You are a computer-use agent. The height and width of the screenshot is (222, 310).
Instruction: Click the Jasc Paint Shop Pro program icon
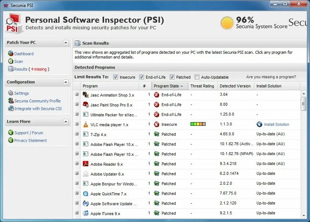tap(86, 105)
